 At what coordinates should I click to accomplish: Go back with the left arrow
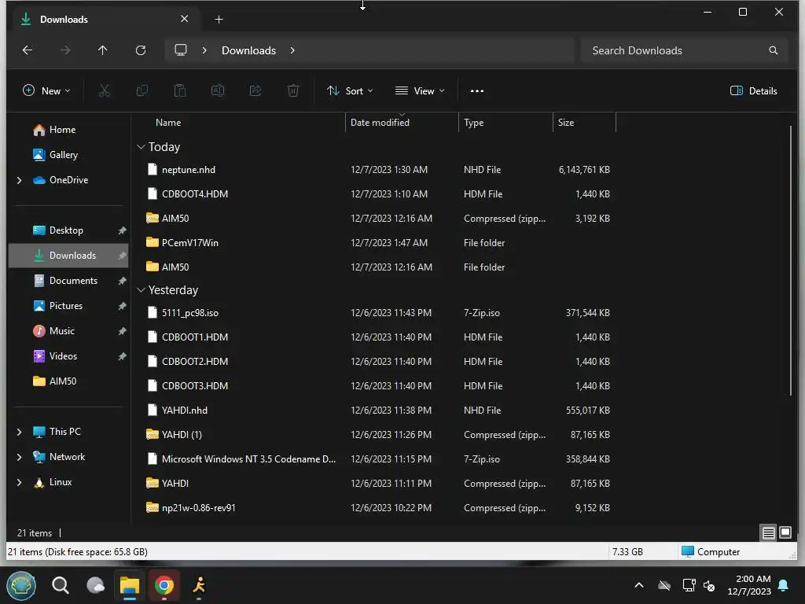(x=28, y=50)
